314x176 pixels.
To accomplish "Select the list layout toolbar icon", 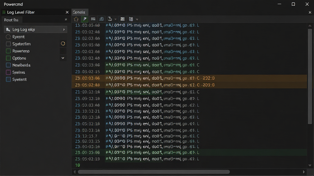I will tap(131, 19).
